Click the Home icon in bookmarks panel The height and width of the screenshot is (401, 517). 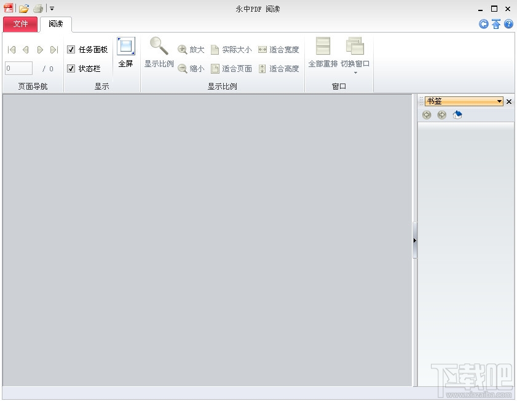[457, 115]
